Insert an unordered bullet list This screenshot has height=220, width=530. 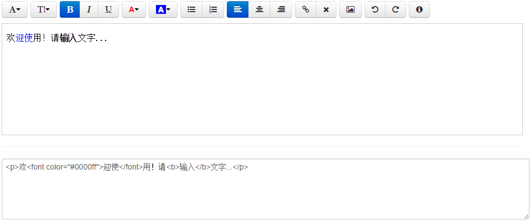click(x=191, y=9)
